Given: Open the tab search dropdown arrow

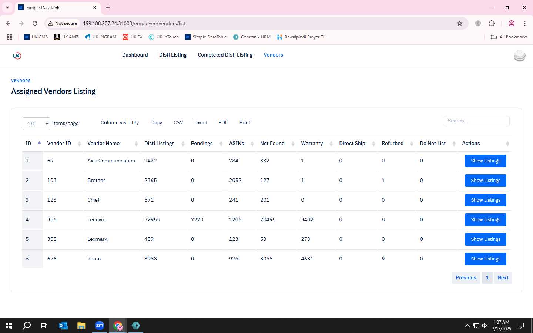Looking at the screenshot, I should coord(7,7).
